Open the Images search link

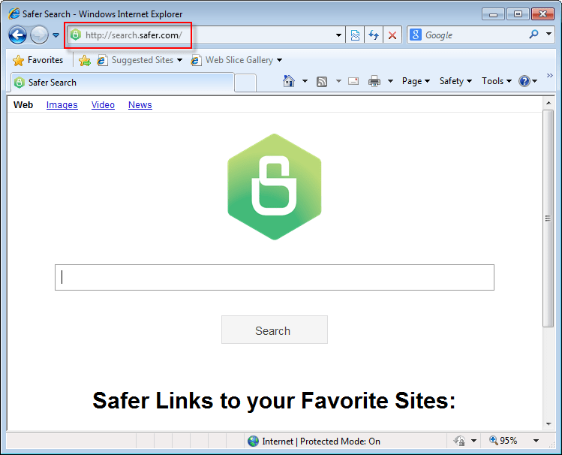tap(62, 104)
